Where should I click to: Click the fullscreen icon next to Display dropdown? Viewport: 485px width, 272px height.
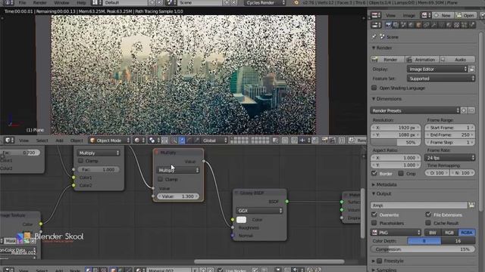point(471,69)
